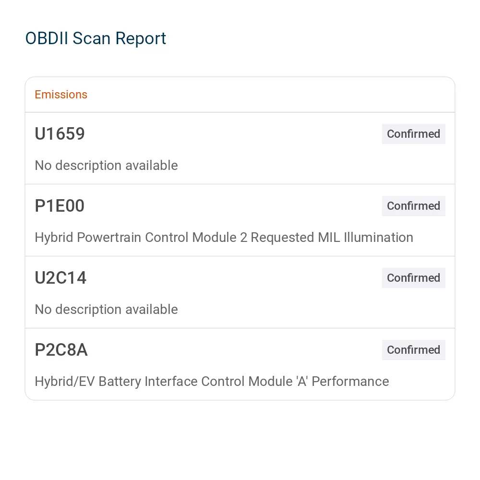Select the Emissions section header
This screenshot has height=480, width=480.
[61, 95]
